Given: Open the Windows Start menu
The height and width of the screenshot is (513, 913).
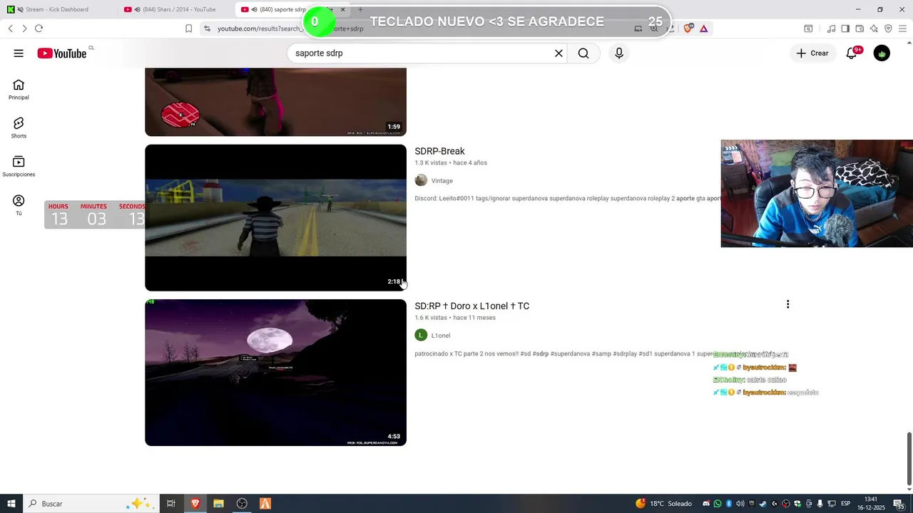Looking at the screenshot, I should (11, 504).
